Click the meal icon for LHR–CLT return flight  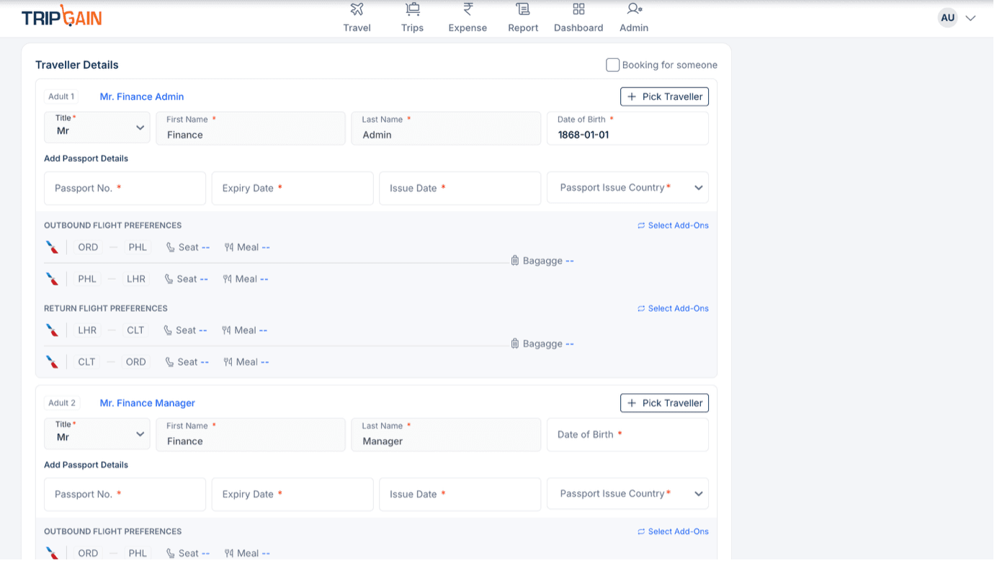(226, 330)
